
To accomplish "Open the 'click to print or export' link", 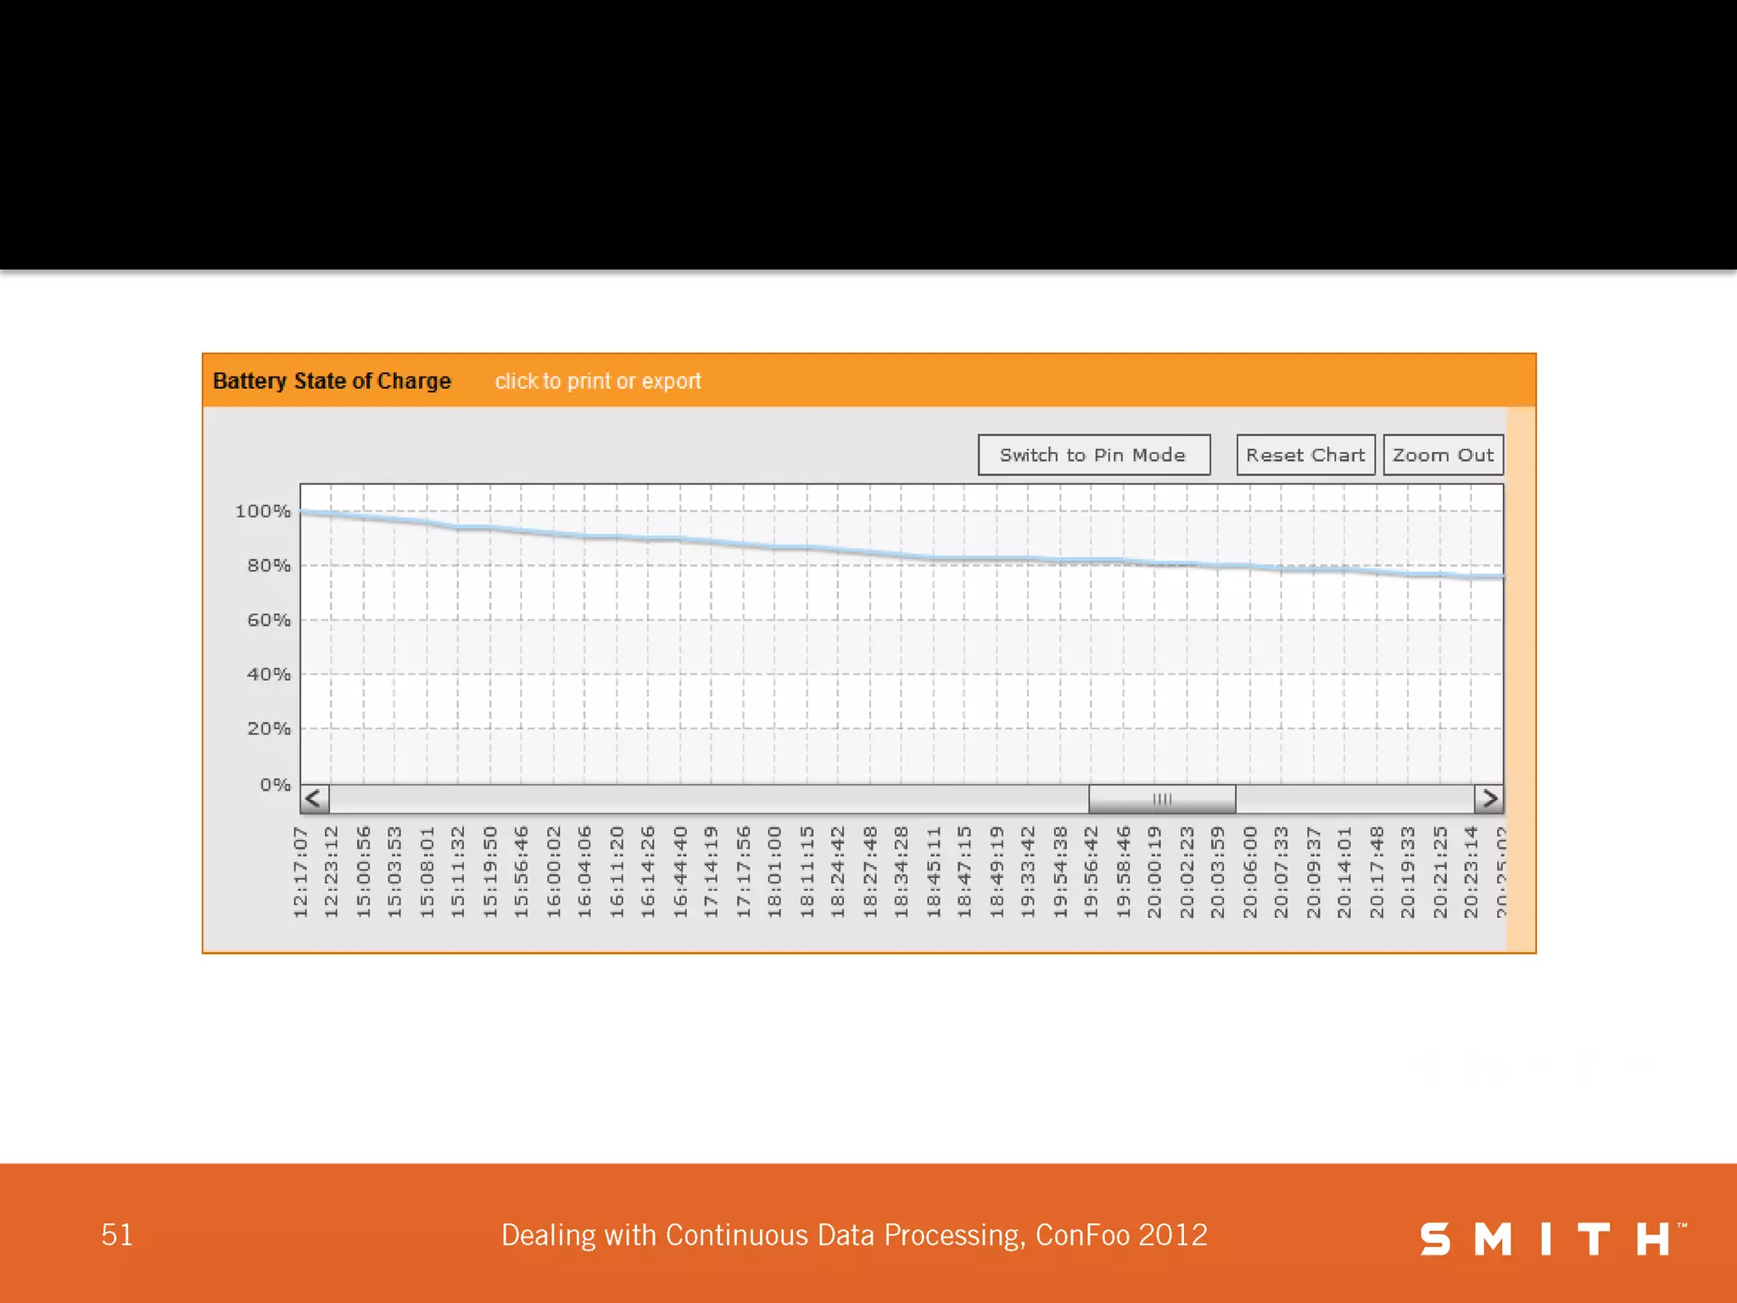I will 598,381.
